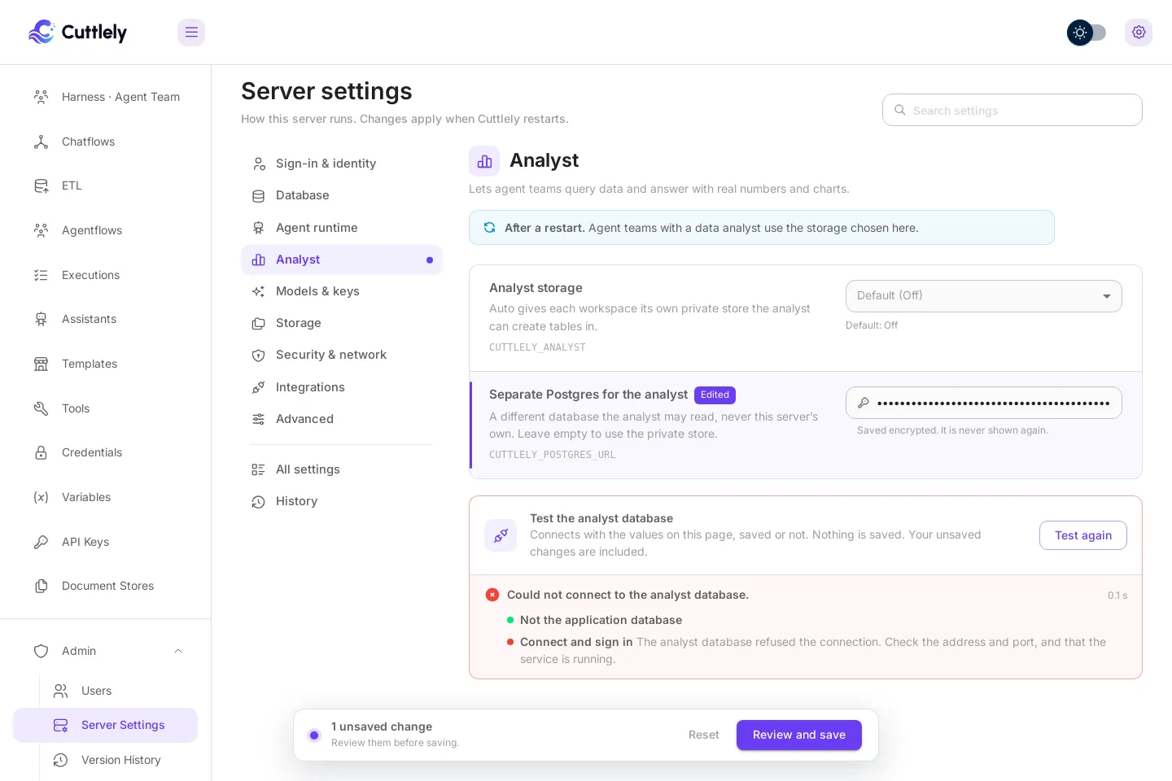Toggle the light/dark theme switch
This screenshot has width=1172, height=781.
click(1087, 33)
